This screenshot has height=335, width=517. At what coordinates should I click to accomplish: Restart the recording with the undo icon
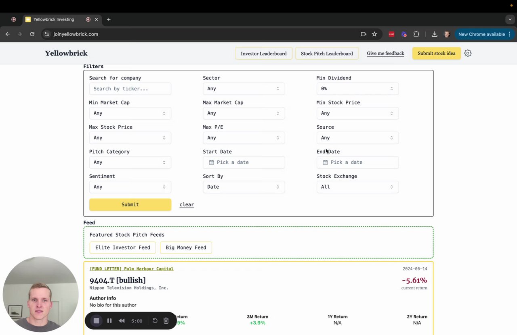click(x=155, y=321)
